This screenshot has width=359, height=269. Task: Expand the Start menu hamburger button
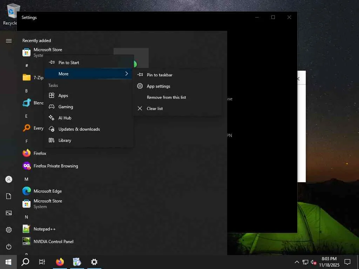coord(9,41)
